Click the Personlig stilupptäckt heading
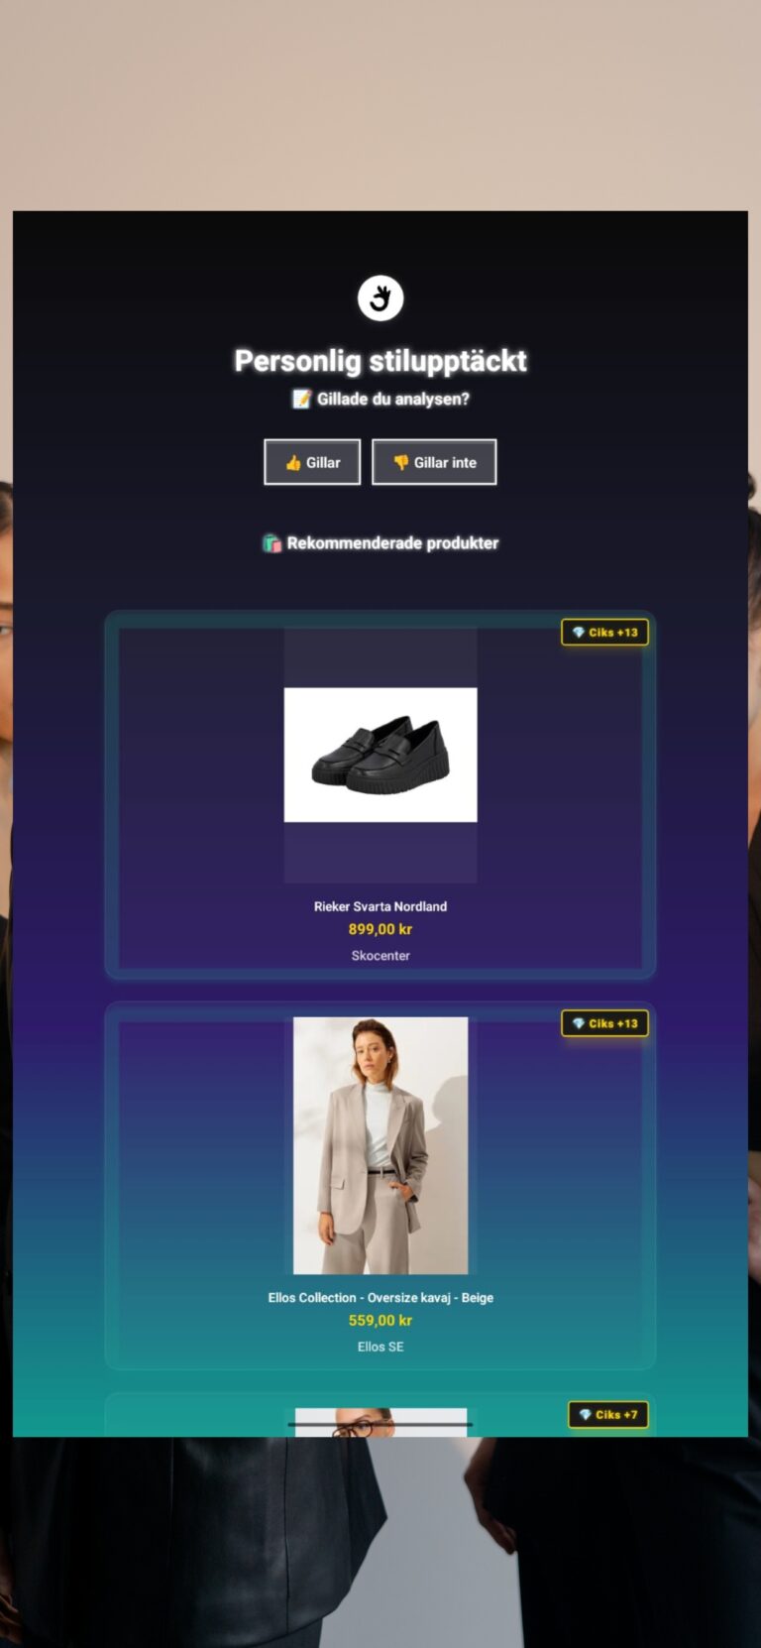Viewport: 761px width, 1648px height. tap(380, 361)
